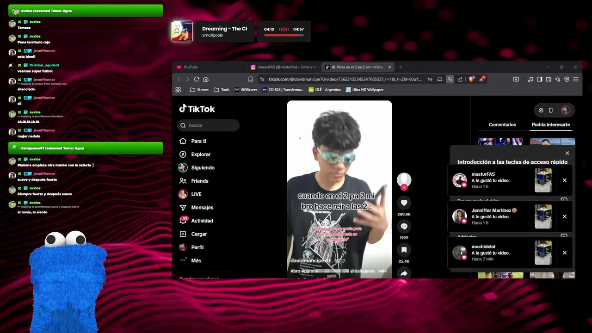Open the Para ti home feed
This screenshot has width=592, height=333.
tap(199, 141)
